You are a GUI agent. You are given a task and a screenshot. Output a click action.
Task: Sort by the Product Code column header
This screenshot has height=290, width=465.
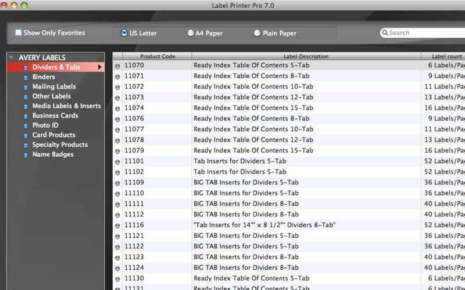tap(157, 56)
